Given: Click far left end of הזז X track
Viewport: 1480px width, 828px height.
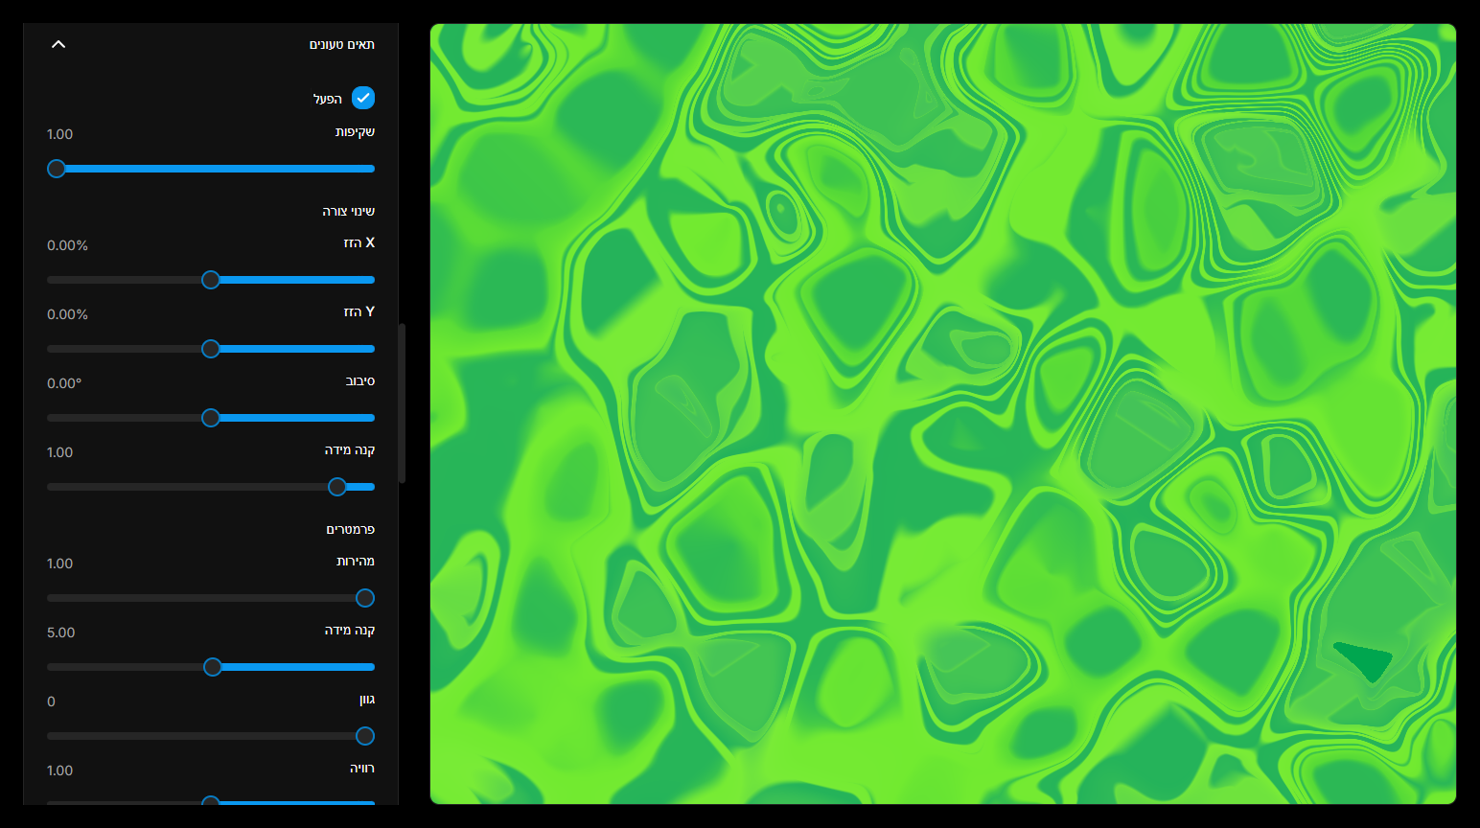Looking at the screenshot, I should tap(51, 280).
